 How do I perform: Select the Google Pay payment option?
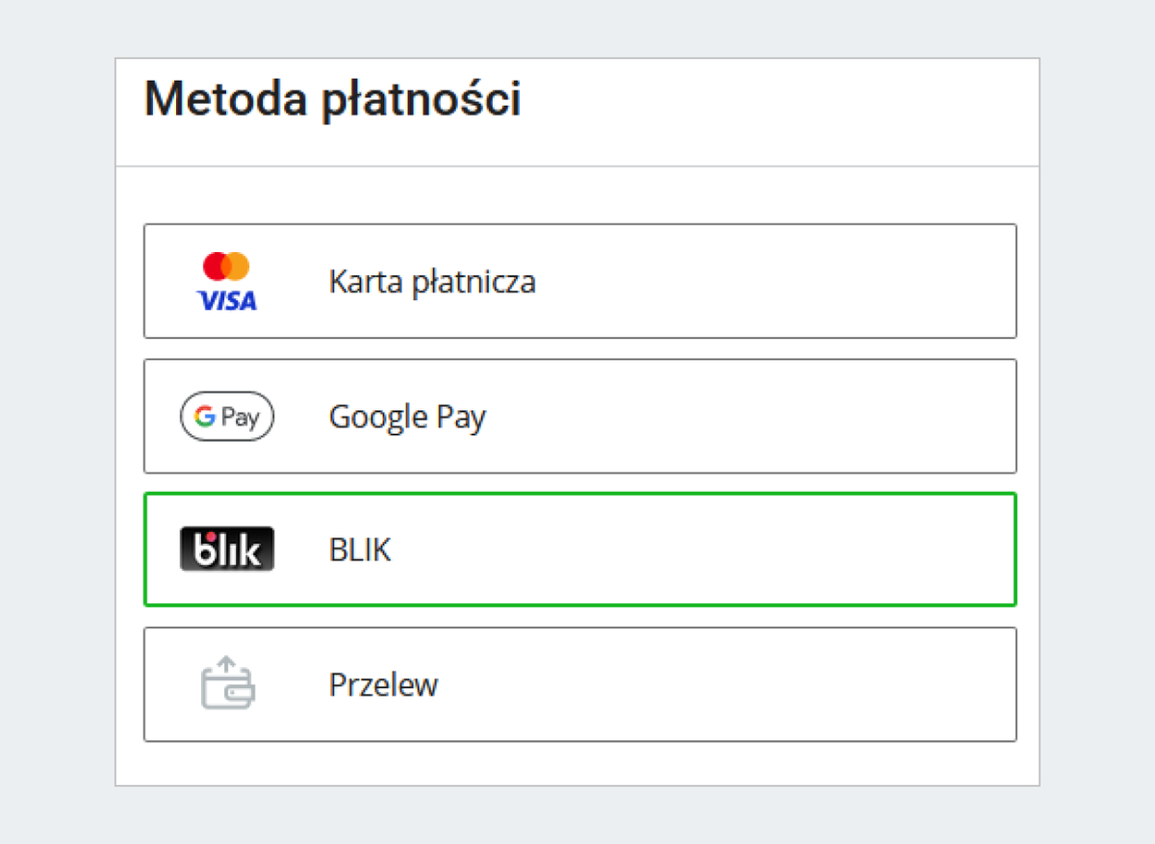[x=579, y=416]
